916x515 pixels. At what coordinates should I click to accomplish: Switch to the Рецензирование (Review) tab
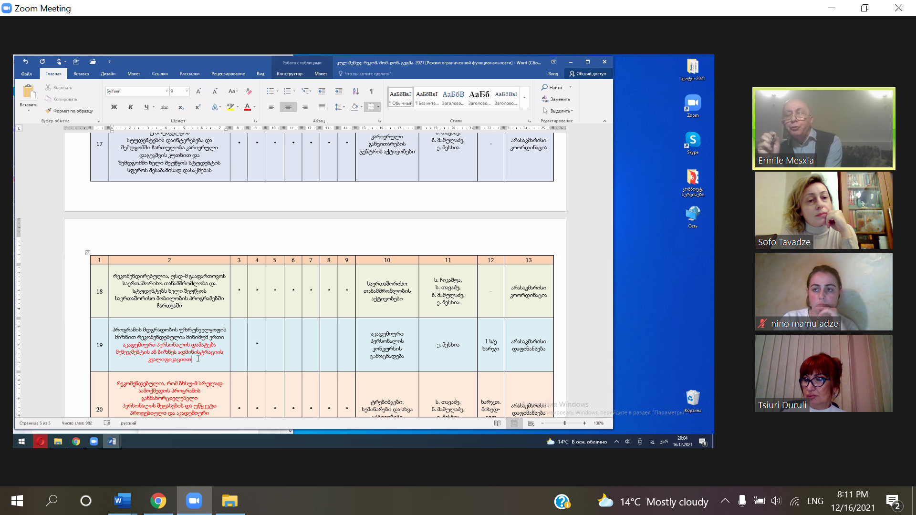point(228,74)
